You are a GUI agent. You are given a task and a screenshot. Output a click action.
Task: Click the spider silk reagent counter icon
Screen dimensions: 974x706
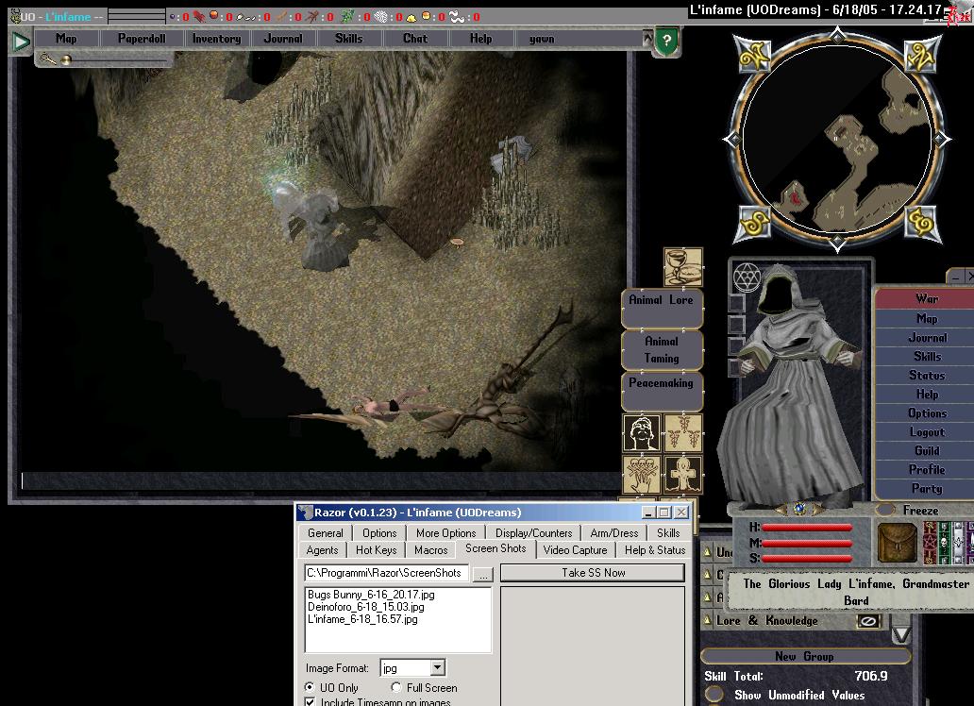click(380, 17)
